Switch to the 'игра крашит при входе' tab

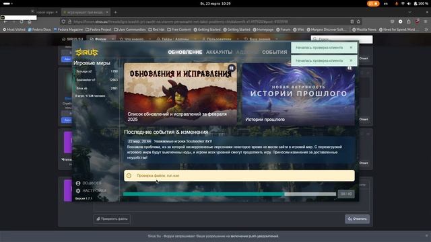(x=86, y=12)
